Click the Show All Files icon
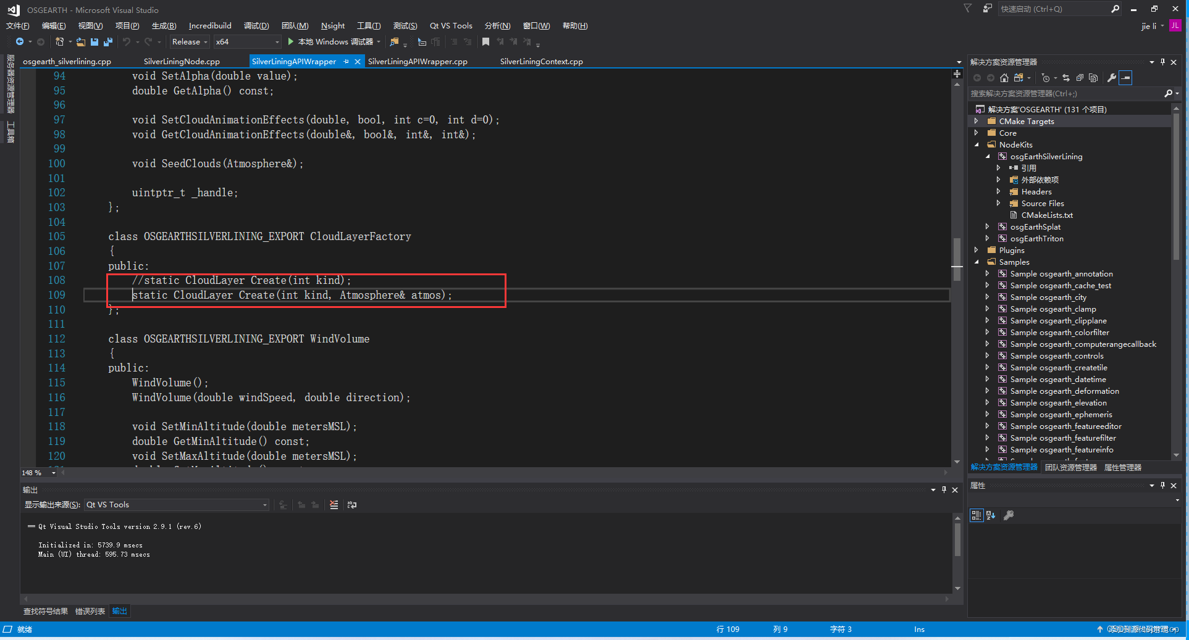The width and height of the screenshot is (1189, 640). point(1093,78)
